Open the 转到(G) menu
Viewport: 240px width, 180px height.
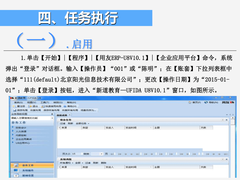click(x=58, y=102)
